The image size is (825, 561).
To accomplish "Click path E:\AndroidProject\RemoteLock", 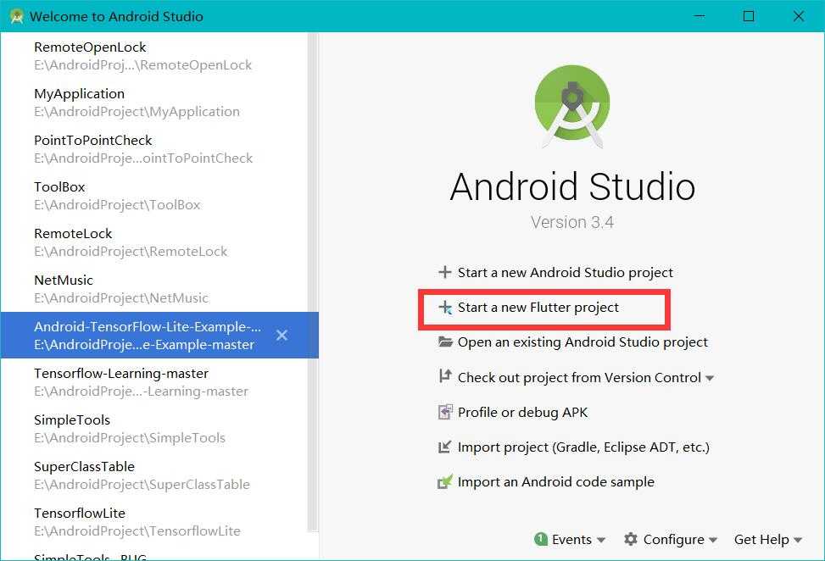I will coord(131,252).
